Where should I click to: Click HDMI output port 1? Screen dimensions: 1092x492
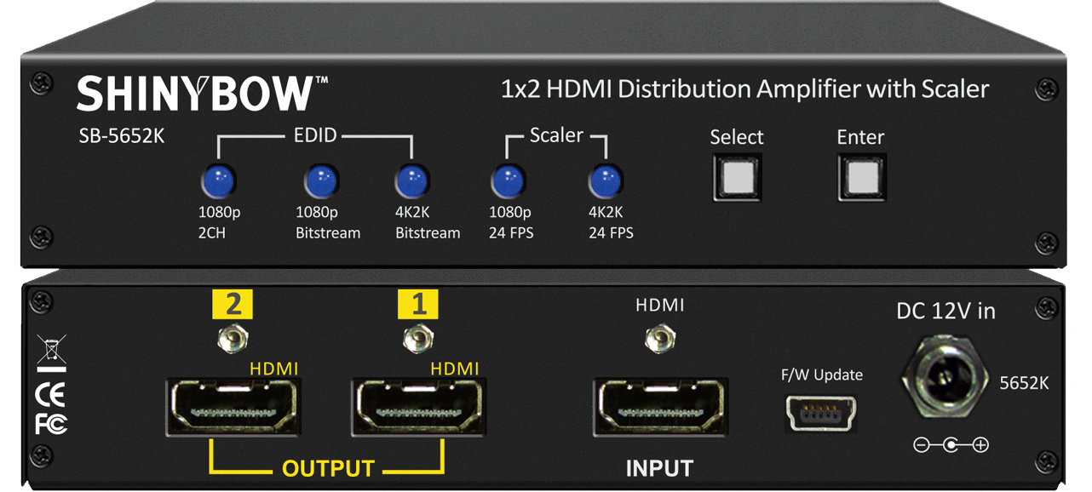coord(418,408)
